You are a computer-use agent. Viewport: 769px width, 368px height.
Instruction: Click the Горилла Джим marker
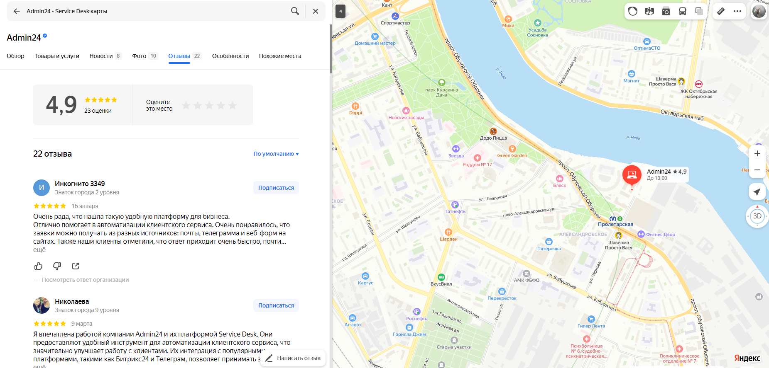(x=409, y=327)
